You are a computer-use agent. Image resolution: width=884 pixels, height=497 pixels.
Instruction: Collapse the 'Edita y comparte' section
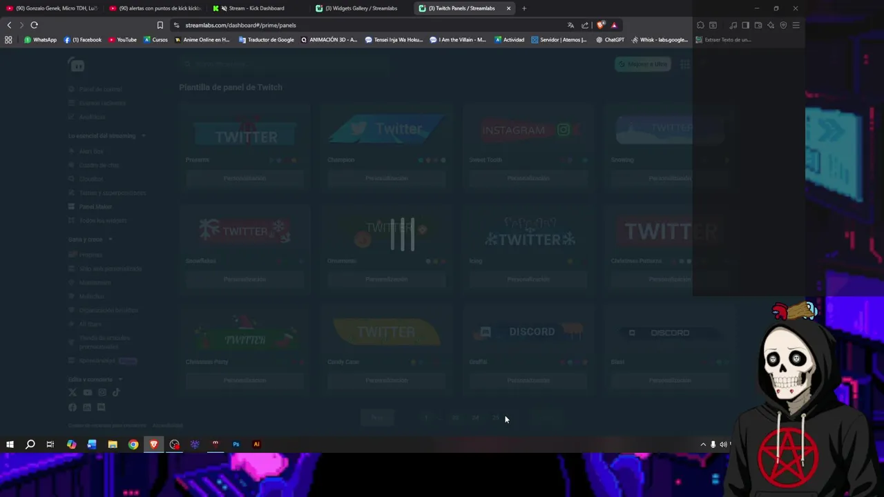tap(120, 380)
